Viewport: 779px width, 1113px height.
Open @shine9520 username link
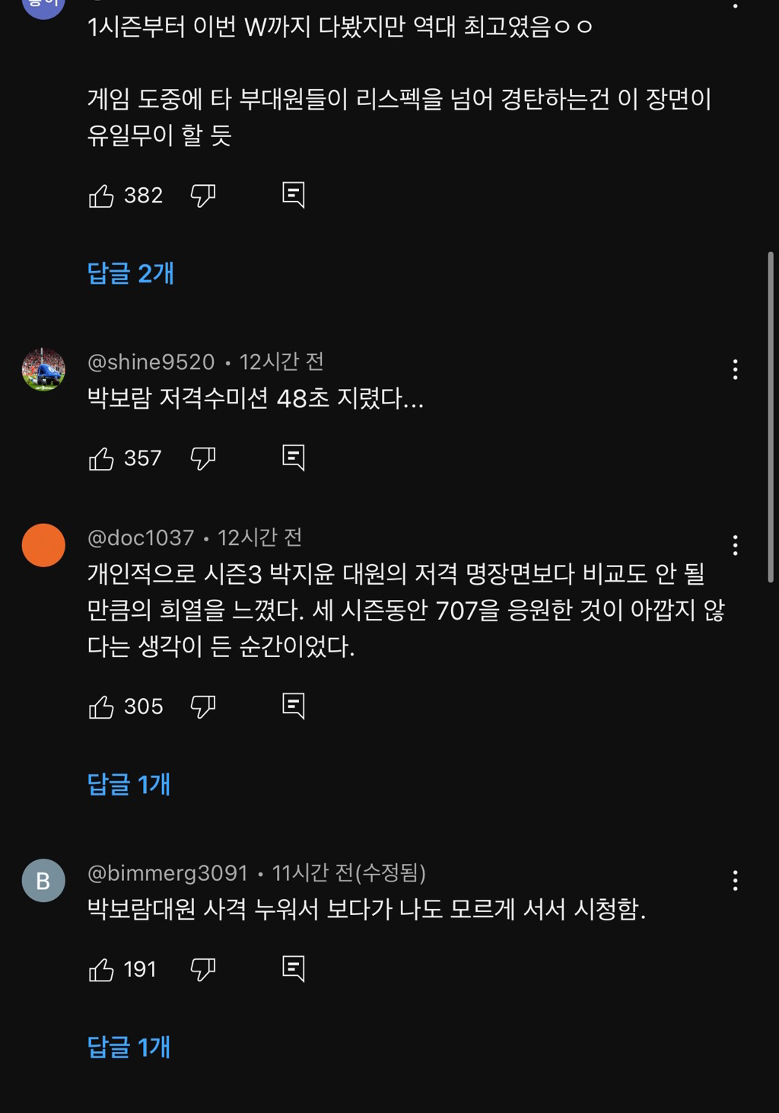[151, 362]
